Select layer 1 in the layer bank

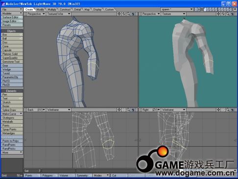click(x=205, y=9)
